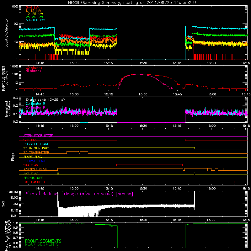Click the 15:00 tick under the modulation plot
The height and width of the screenshot is (251, 251).
(x=74, y=126)
